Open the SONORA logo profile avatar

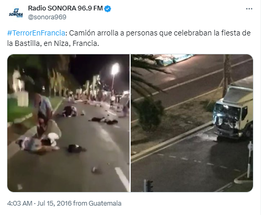[x=16, y=13]
